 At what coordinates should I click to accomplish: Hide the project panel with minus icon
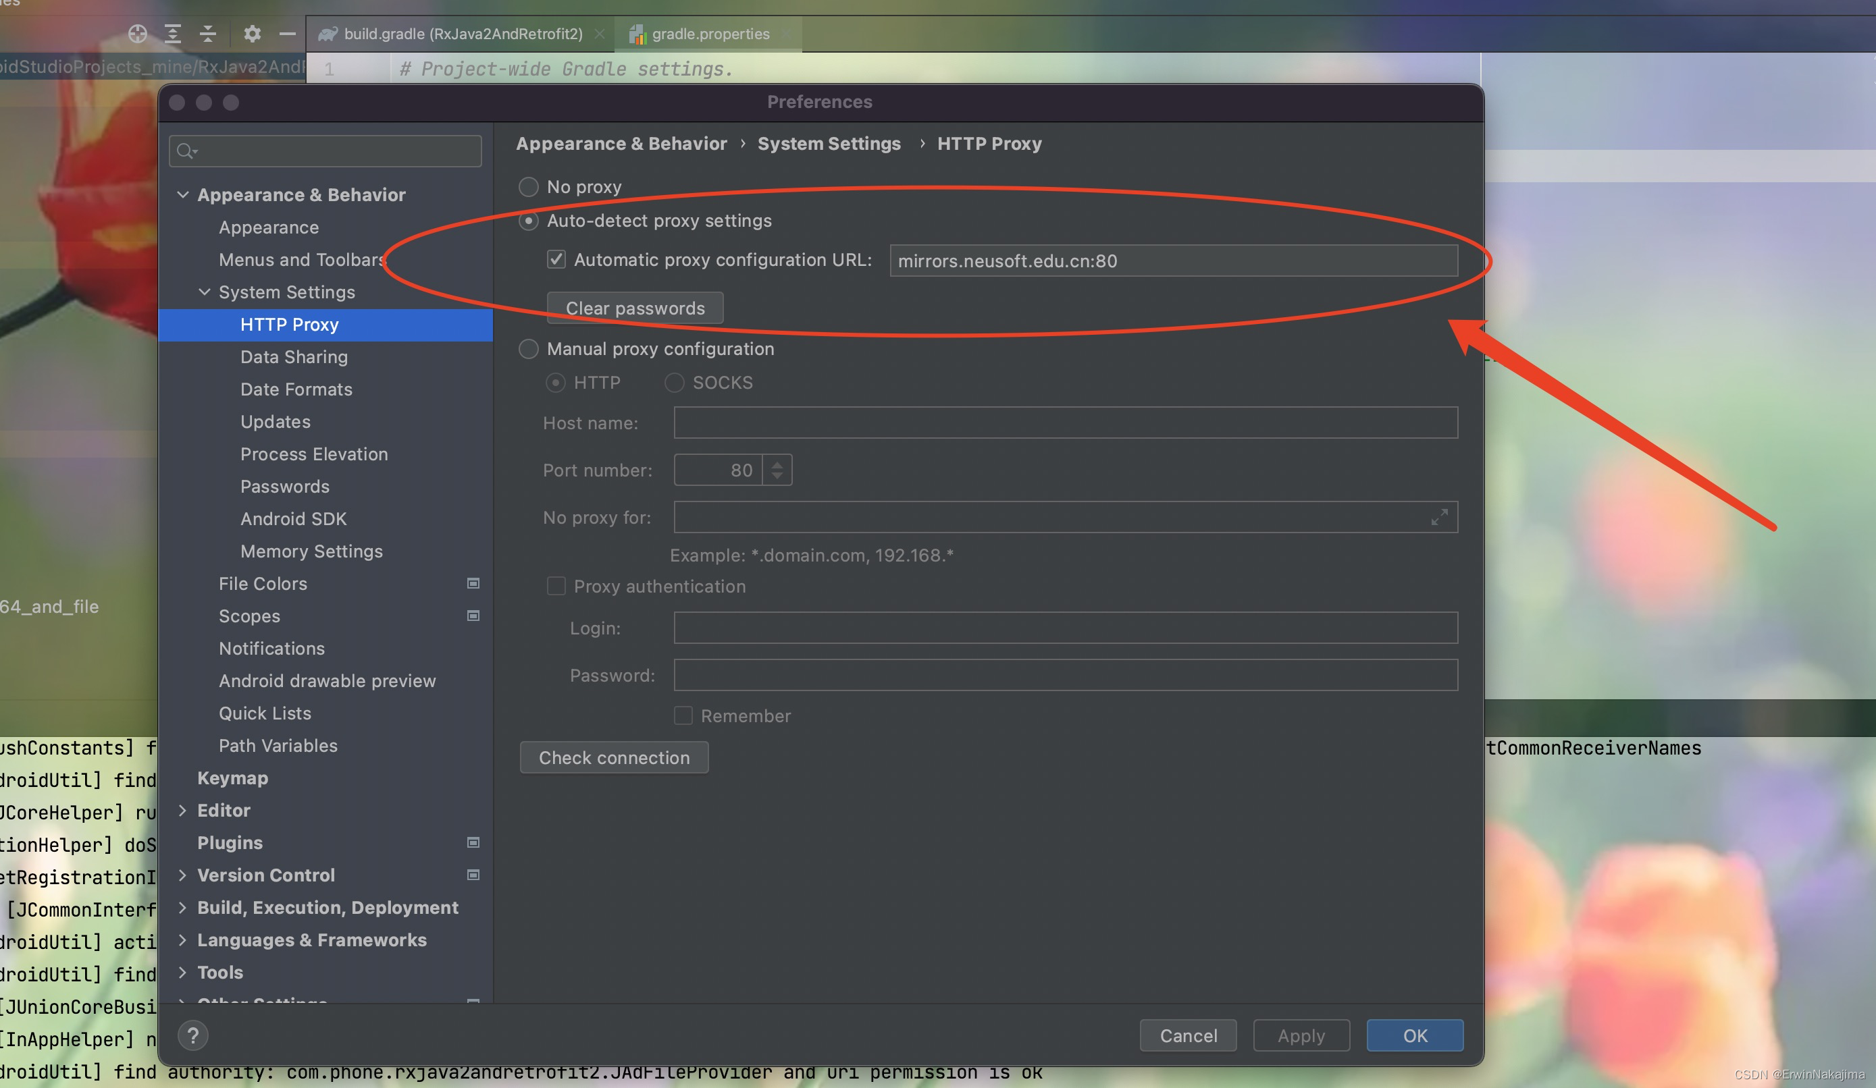[x=288, y=34]
